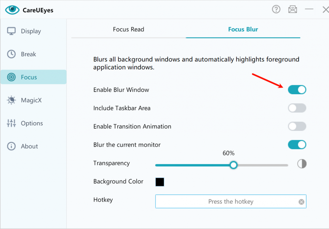329x229 pixels.
Task: Click the Background Color label
Action: click(x=118, y=181)
